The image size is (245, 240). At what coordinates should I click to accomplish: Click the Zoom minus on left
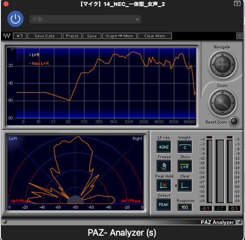coord(212,103)
